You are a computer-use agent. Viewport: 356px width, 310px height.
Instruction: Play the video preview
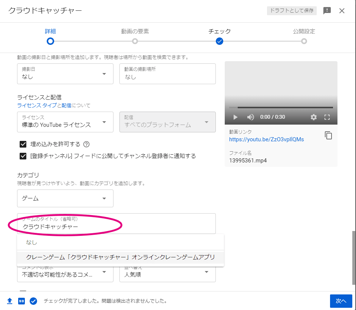click(x=235, y=117)
